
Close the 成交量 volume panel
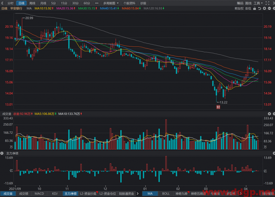[x=269, y=114]
